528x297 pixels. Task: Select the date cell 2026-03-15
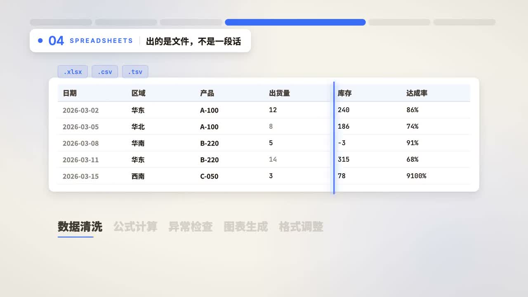pos(81,176)
